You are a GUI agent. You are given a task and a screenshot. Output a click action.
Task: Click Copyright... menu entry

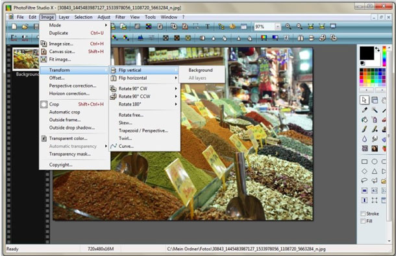75,165
